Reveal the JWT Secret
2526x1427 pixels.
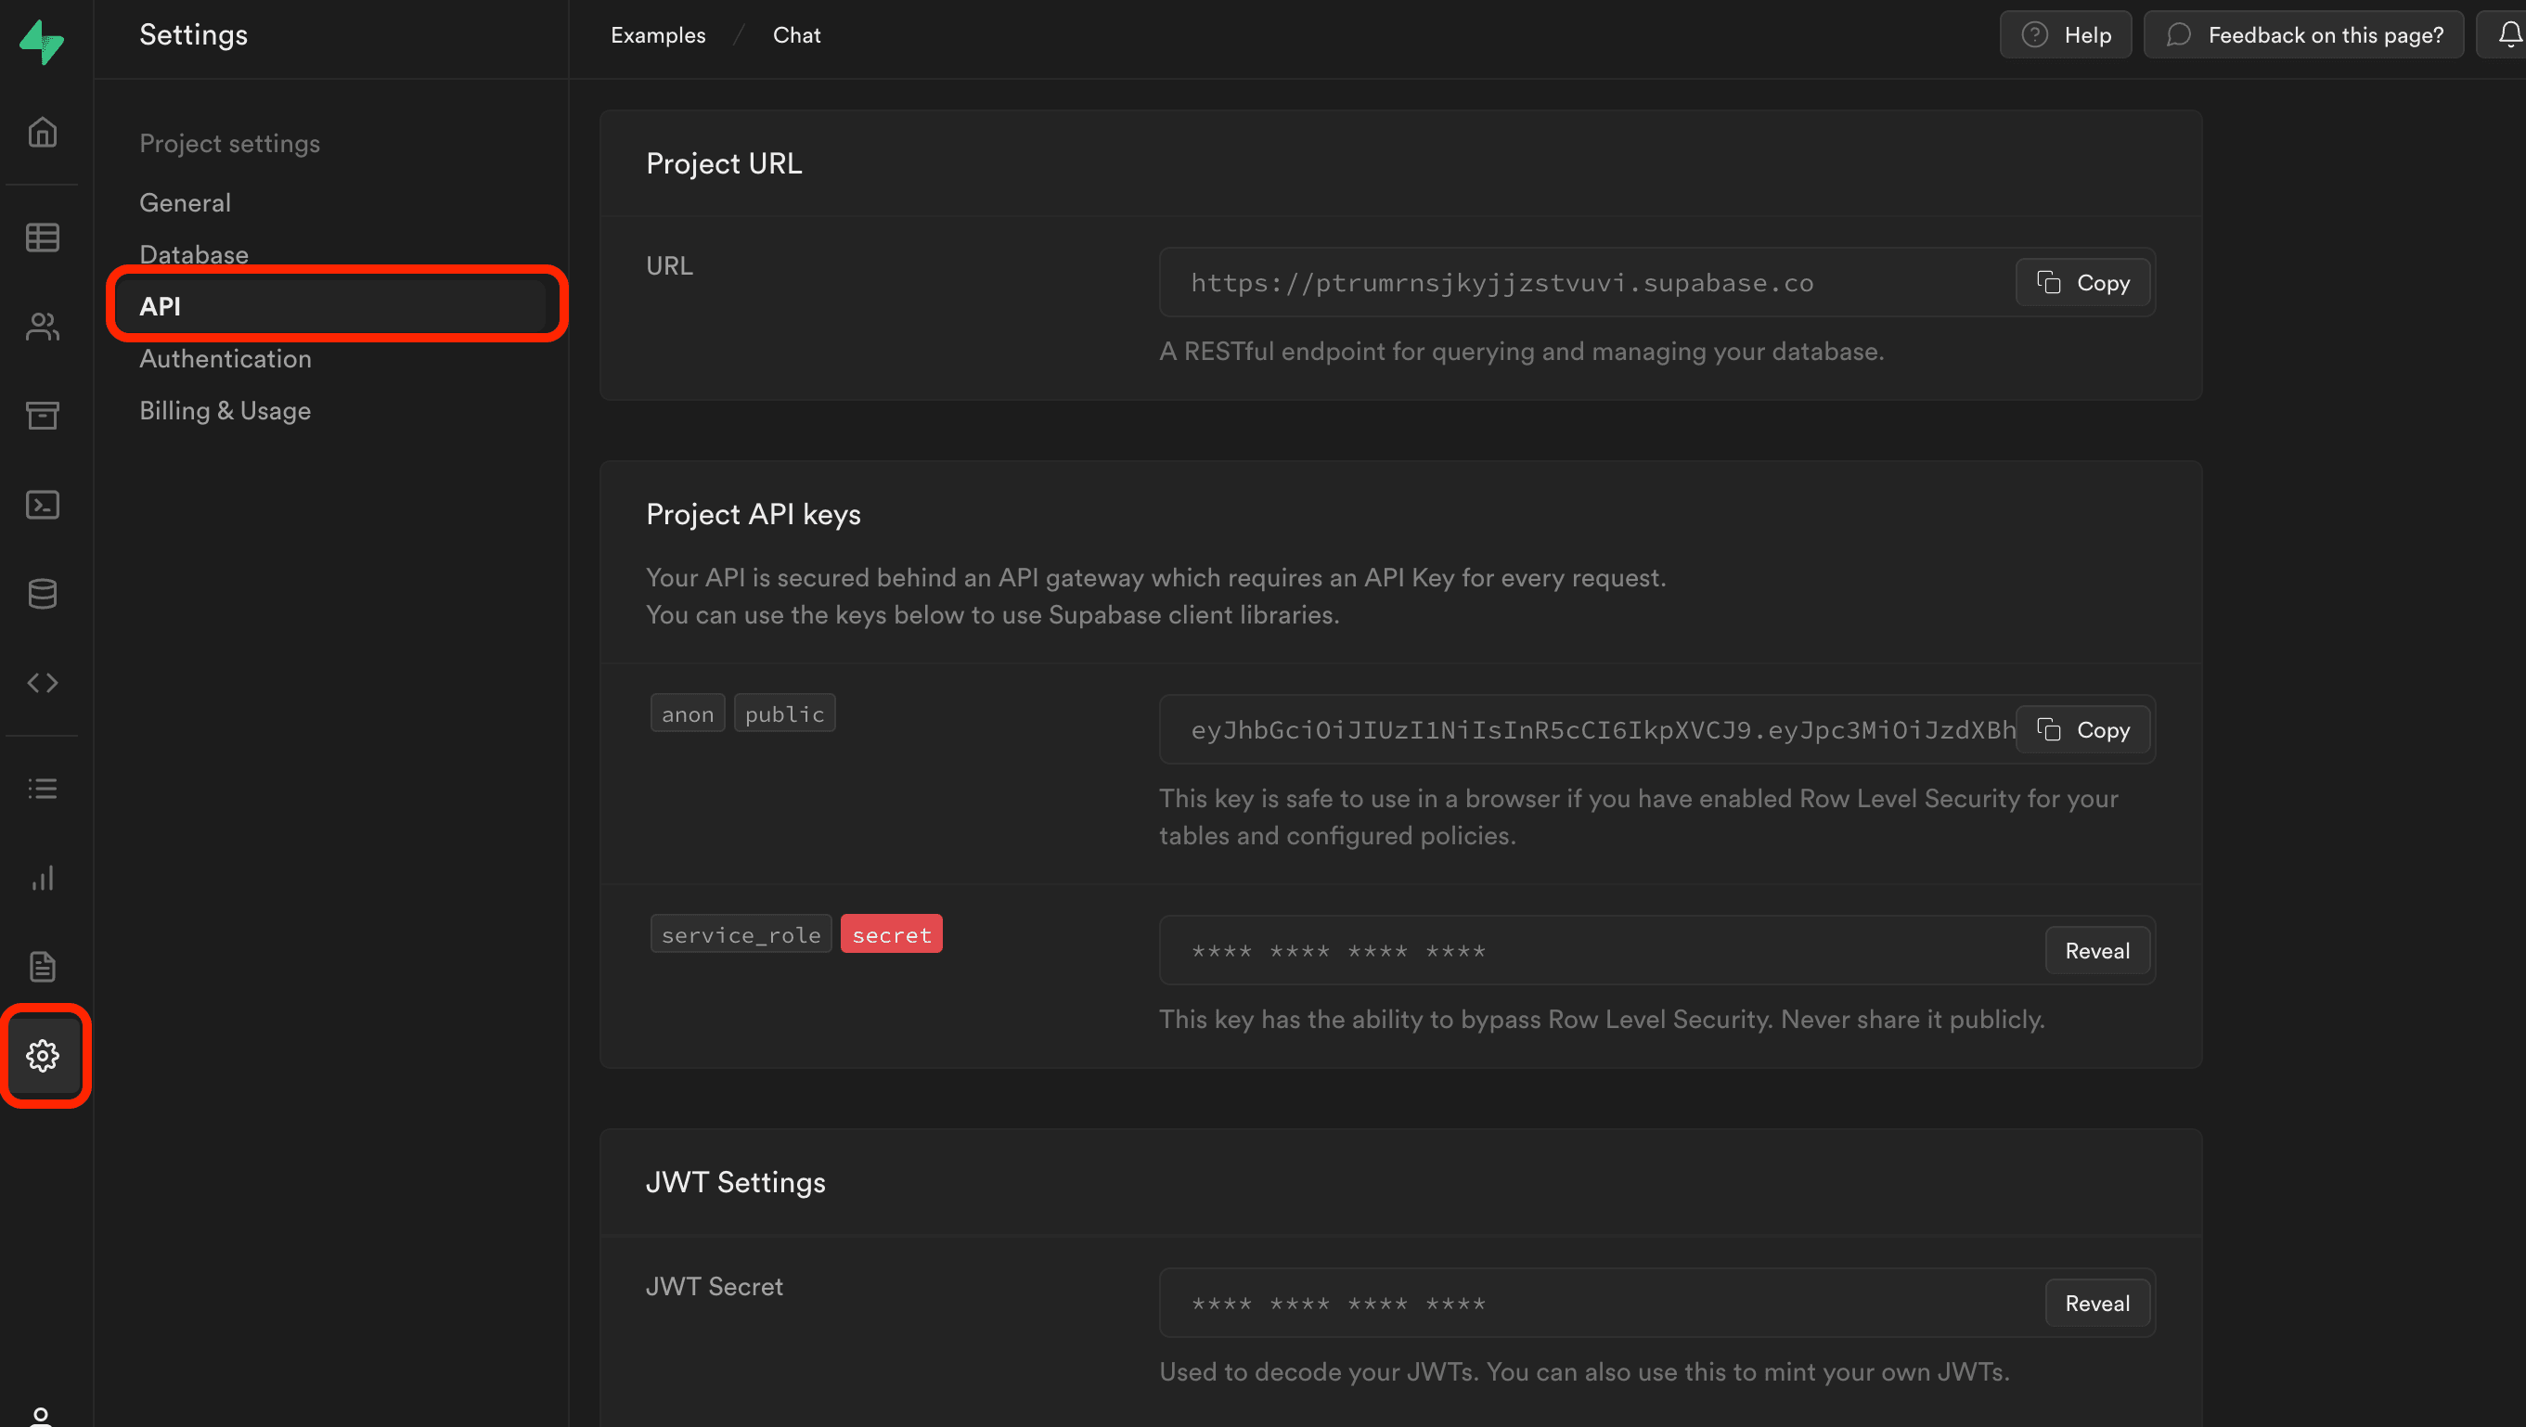coord(2096,1304)
